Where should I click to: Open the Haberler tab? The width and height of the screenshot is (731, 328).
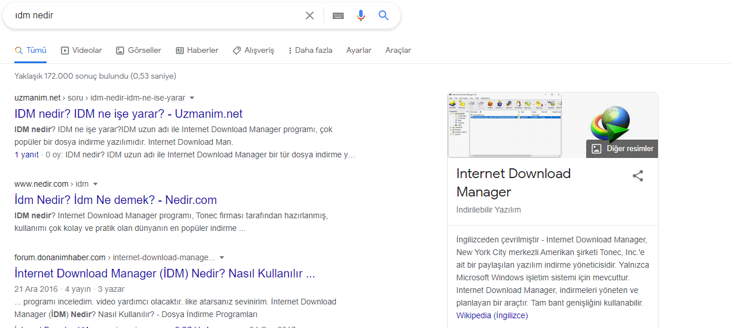[x=197, y=51]
